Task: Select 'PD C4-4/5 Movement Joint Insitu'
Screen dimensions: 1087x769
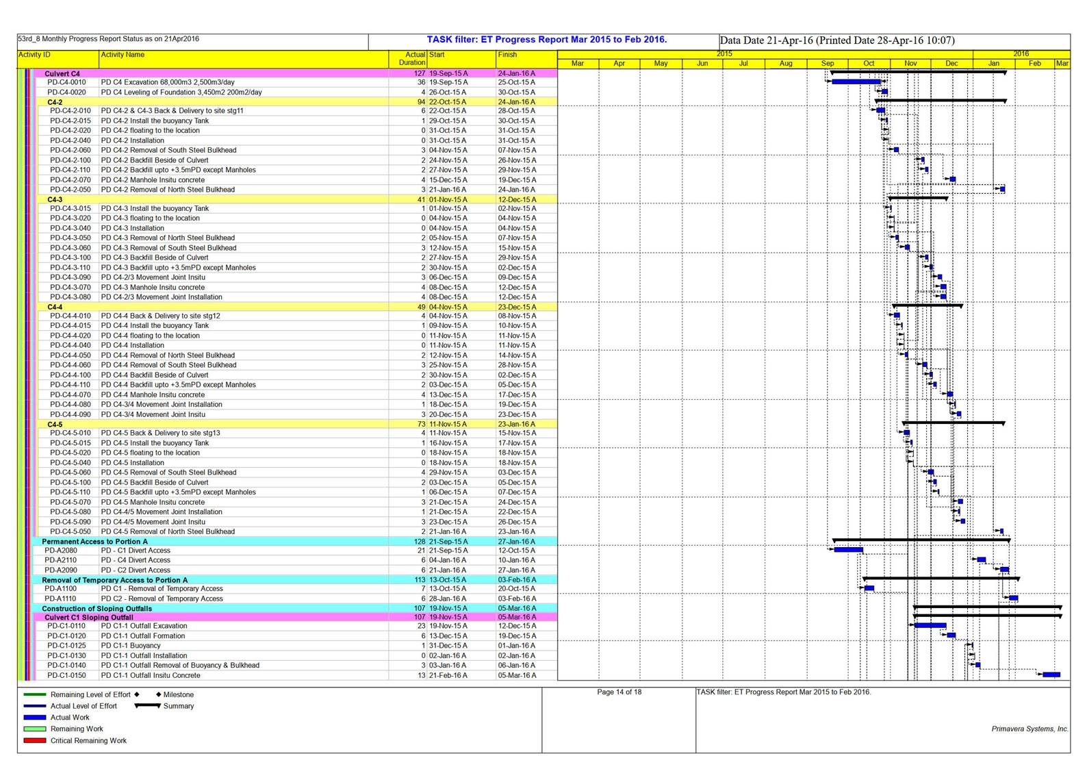Action: [x=153, y=522]
